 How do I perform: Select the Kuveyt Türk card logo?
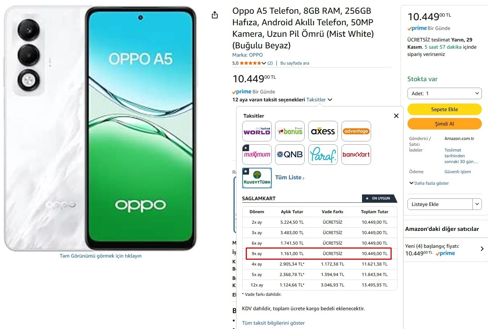(x=257, y=178)
